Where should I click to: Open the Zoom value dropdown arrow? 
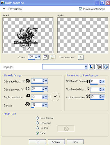coord(39,57)
